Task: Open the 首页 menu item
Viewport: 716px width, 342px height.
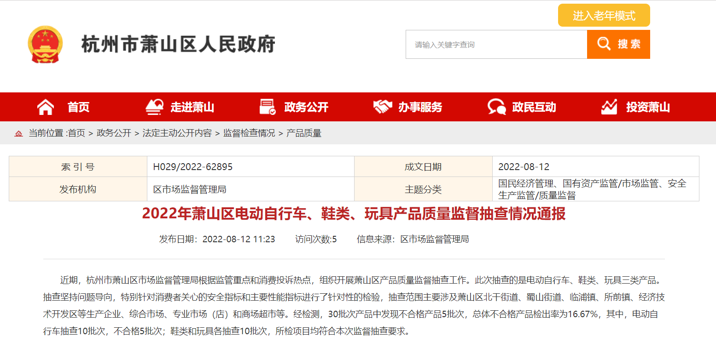Action: point(79,107)
